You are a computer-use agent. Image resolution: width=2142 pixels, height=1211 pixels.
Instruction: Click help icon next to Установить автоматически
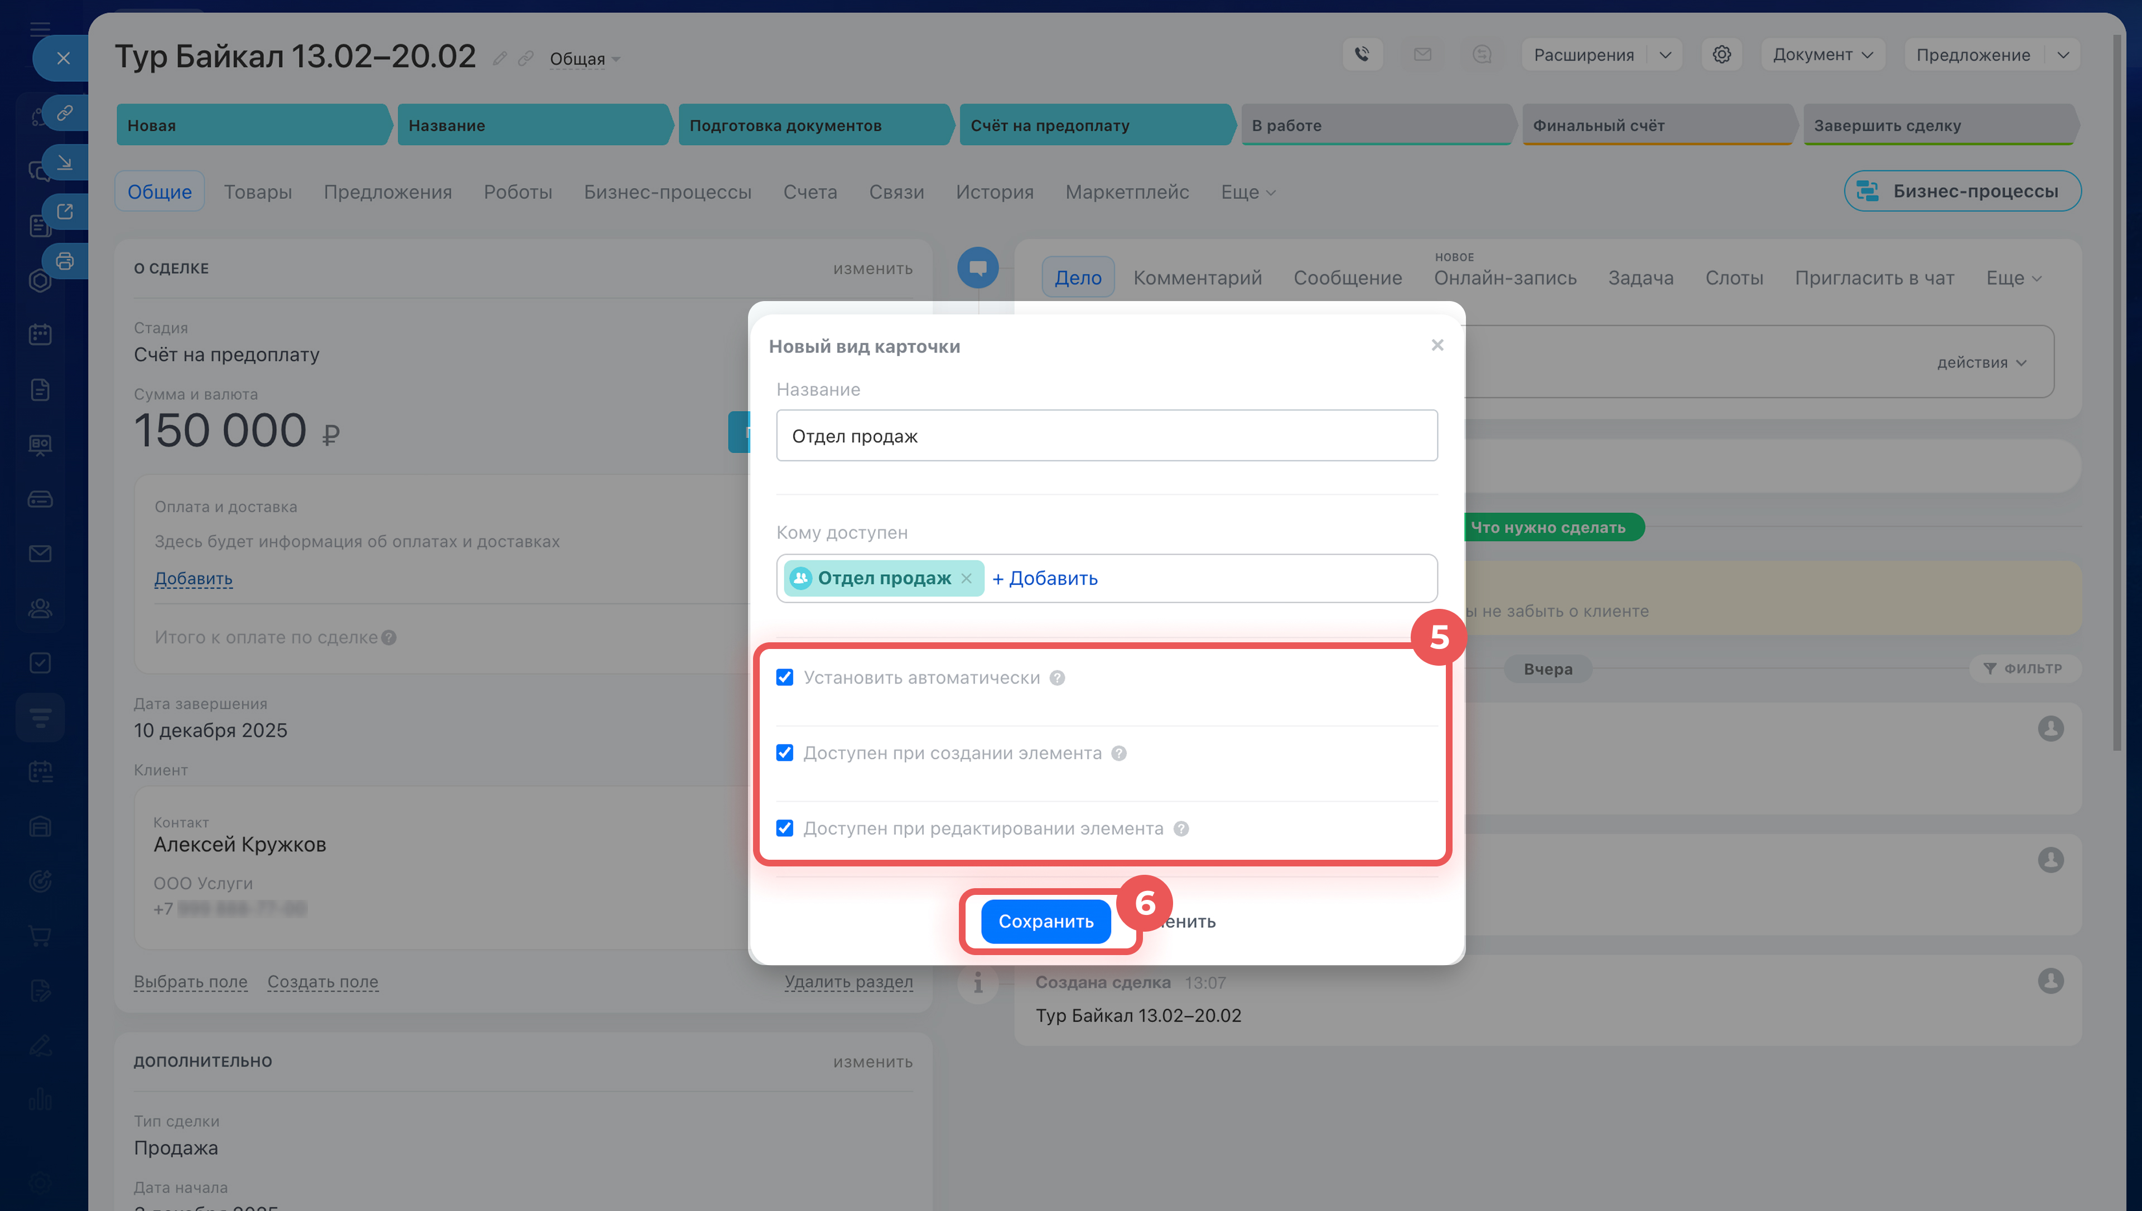click(x=1056, y=678)
